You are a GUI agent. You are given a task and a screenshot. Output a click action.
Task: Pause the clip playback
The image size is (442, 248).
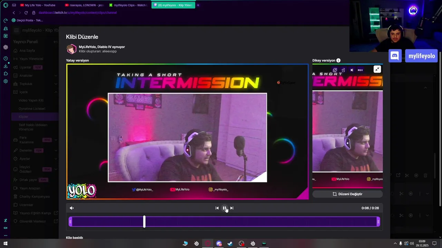[224, 208]
